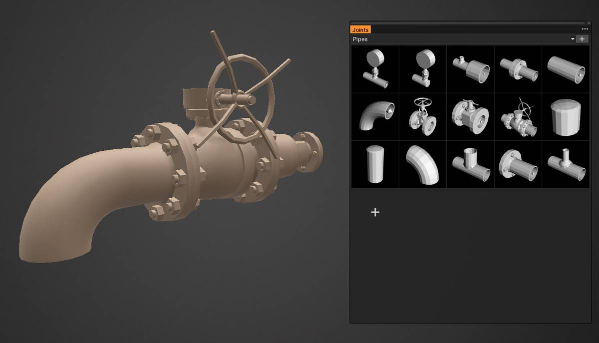Select the T-junction with wide branch

pos(470,164)
